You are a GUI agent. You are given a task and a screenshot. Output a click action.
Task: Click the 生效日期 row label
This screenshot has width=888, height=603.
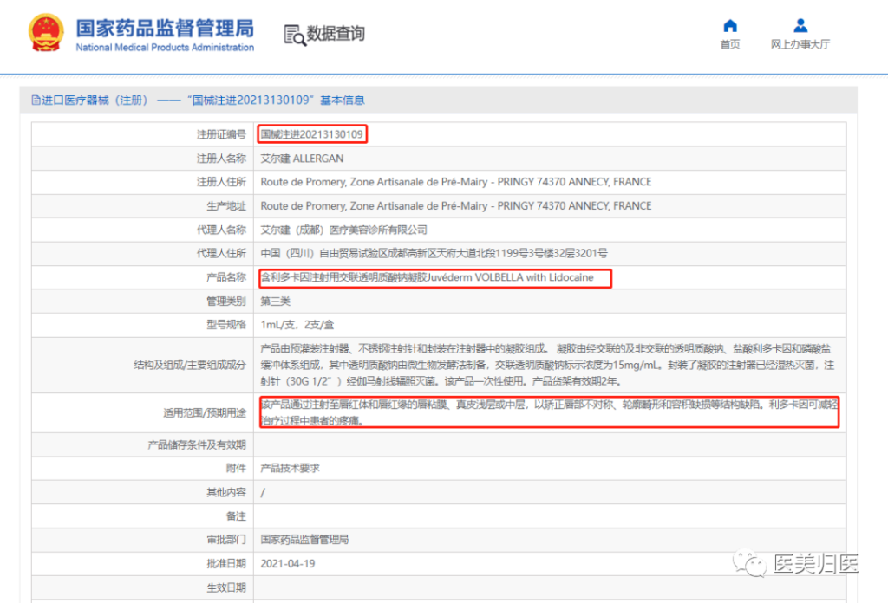(226, 587)
